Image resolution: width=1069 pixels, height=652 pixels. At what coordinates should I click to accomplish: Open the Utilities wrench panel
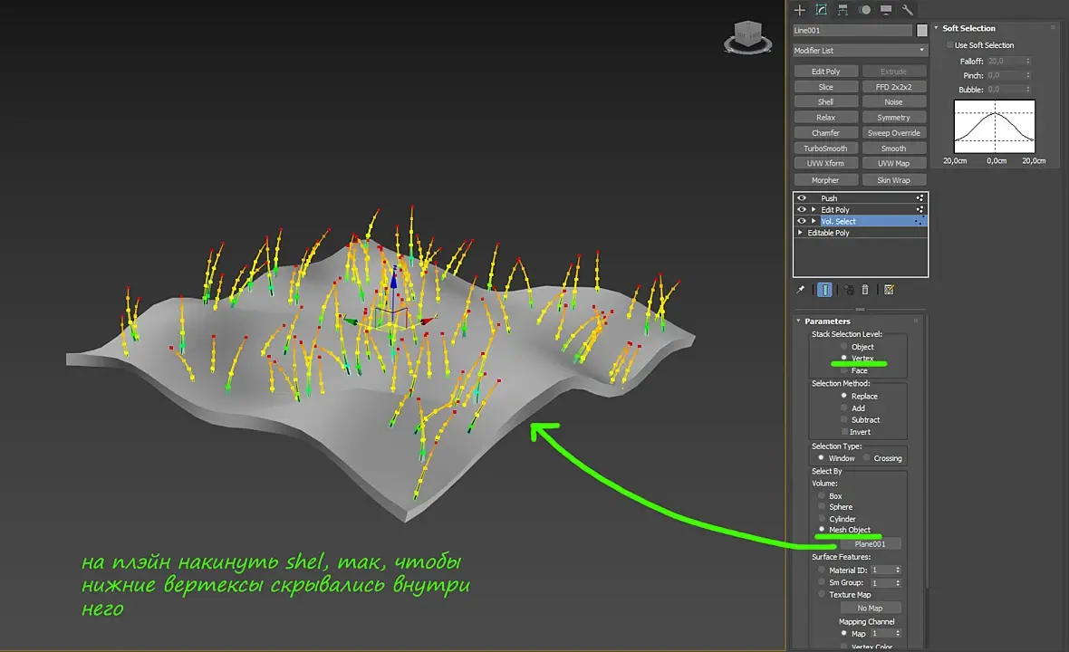[x=908, y=10]
